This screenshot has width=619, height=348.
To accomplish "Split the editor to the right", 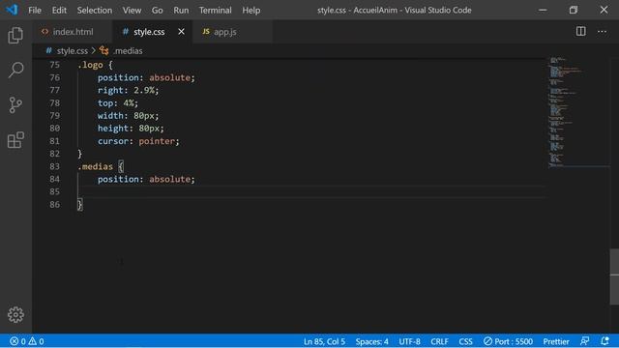I will tap(580, 31).
